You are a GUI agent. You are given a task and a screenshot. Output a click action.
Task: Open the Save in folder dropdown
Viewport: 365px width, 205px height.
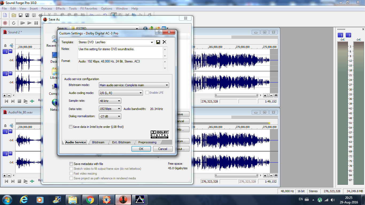pos(137,28)
